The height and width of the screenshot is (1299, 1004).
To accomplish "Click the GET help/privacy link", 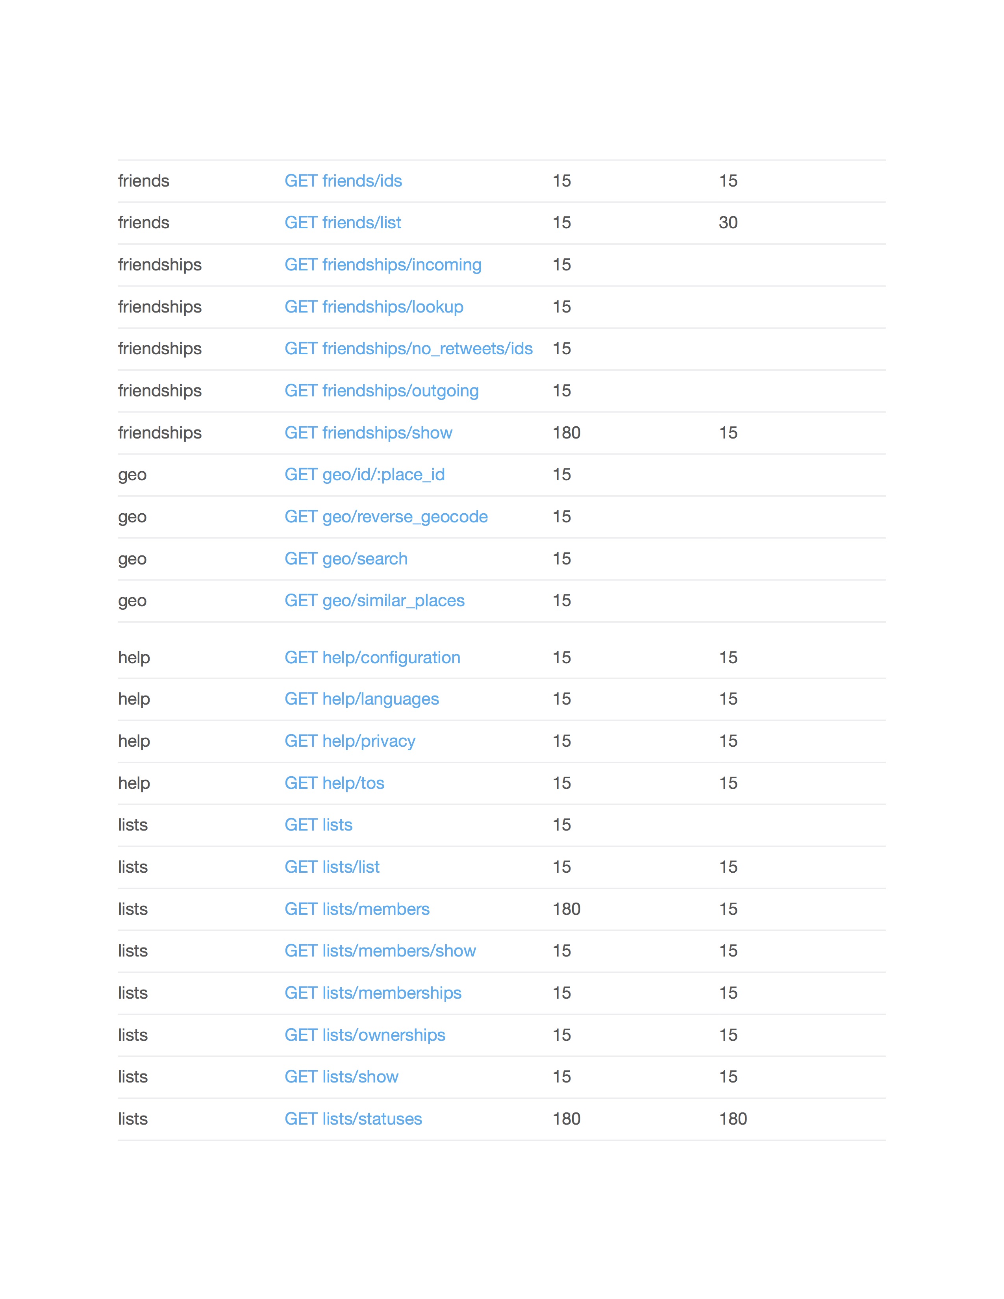I will click(350, 741).
